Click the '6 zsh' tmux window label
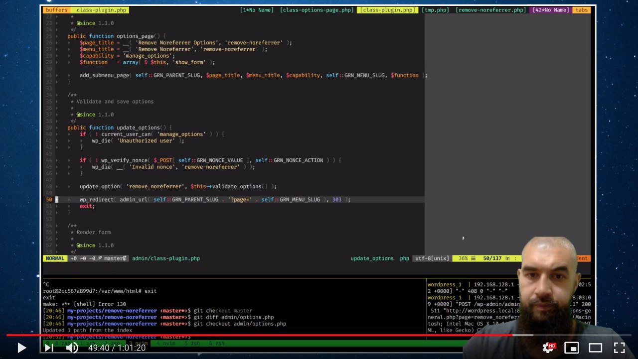 [x=216, y=343]
